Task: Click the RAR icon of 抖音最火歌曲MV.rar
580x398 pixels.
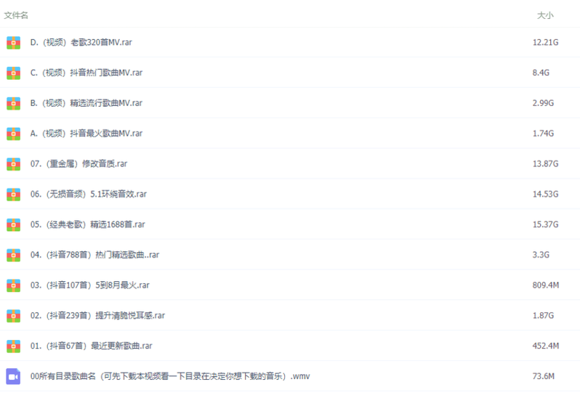Action: pyautogui.click(x=13, y=134)
